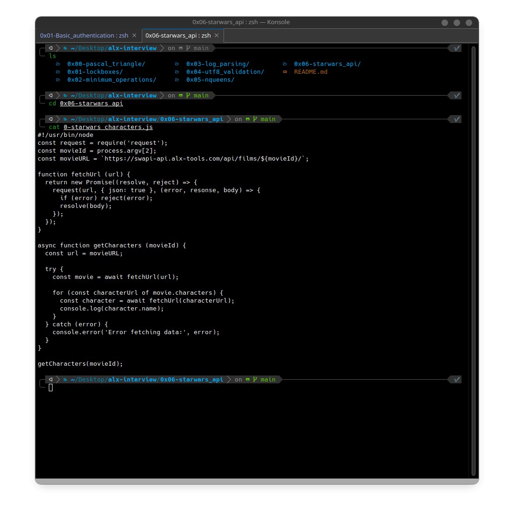Viewport: 514px width, 524px height.
Task: Click folder icon beside 0x03-log_parsing
Action: (x=177, y=64)
